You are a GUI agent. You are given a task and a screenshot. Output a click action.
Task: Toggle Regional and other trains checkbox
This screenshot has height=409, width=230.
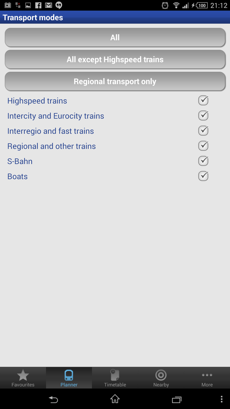(203, 146)
